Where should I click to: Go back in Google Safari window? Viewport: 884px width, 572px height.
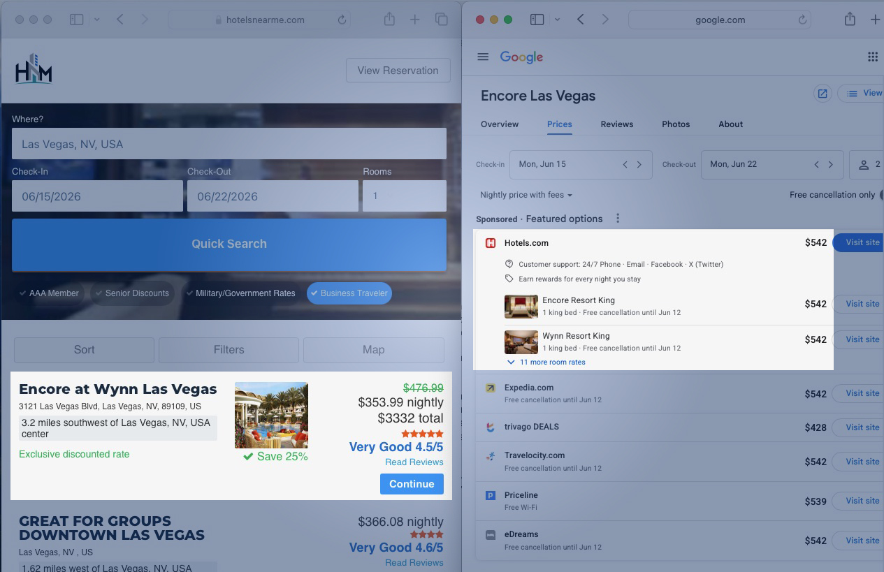tap(581, 20)
